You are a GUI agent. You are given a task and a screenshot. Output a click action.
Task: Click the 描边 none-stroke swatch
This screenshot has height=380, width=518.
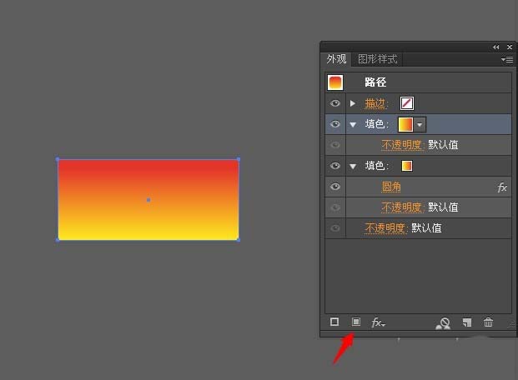click(x=407, y=103)
